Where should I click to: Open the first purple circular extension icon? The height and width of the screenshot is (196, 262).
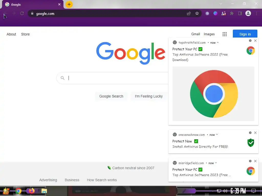point(207,14)
